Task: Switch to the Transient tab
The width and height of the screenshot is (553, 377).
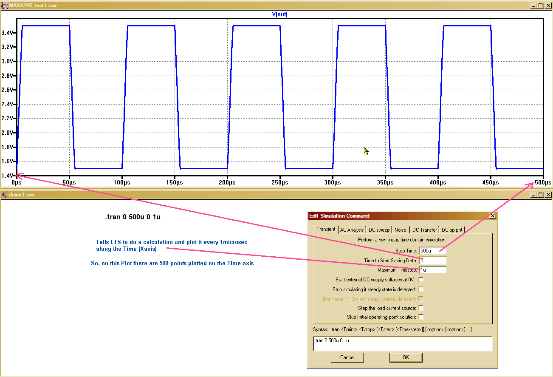Action: click(326, 229)
